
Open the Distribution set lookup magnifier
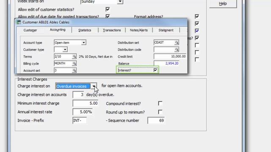click(x=177, y=42)
